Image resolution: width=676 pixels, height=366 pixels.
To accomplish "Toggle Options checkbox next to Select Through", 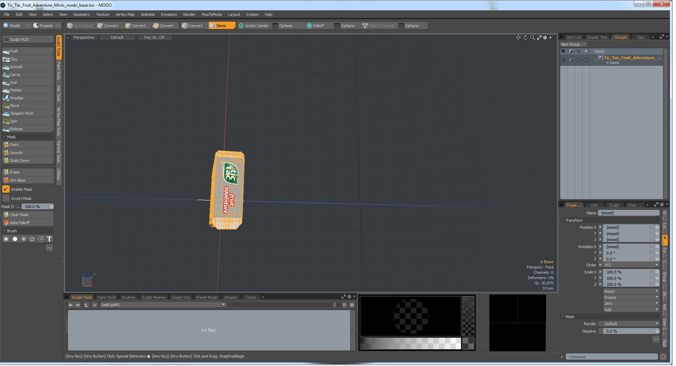I will coord(401,26).
